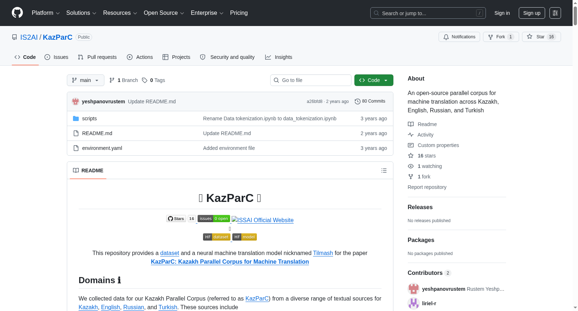Switch to the Actions tab
The height and width of the screenshot is (311, 578).
[140, 57]
